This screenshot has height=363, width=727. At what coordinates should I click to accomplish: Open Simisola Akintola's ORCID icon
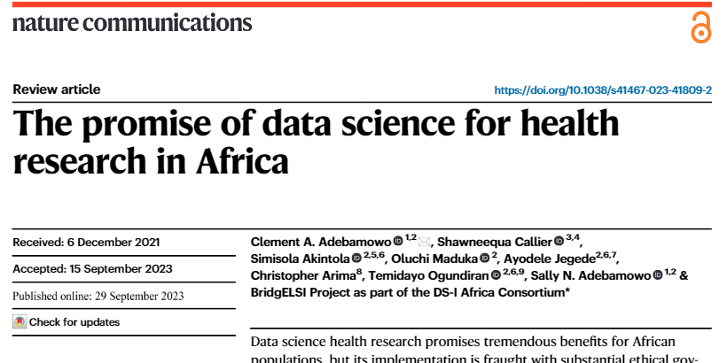tap(356, 259)
